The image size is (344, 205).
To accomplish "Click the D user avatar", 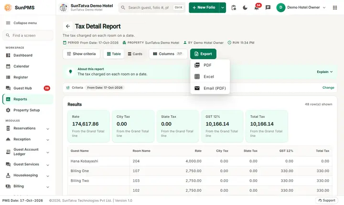I will pyautogui.click(x=280, y=8).
